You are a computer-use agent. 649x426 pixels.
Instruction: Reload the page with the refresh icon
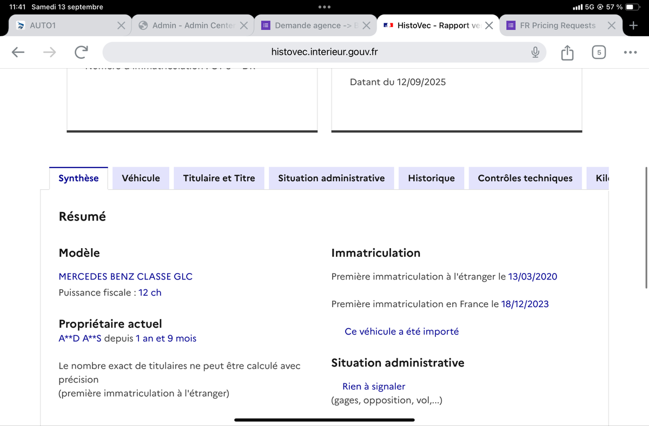click(x=81, y=52)
